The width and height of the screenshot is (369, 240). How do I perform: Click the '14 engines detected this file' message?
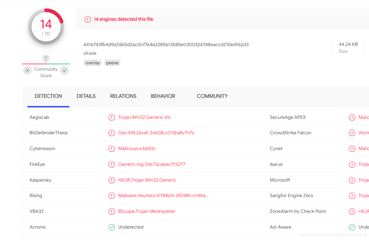pyautogui.click(x=123, y=19)
